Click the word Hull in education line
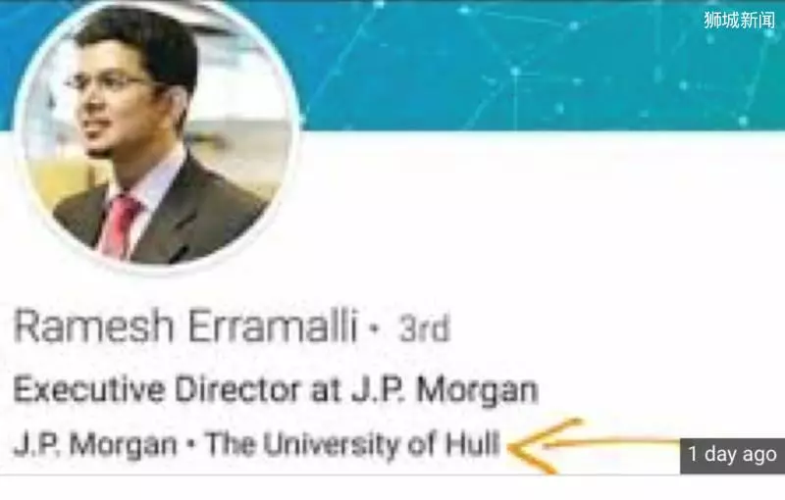785x500 pixels. (473, 443)
